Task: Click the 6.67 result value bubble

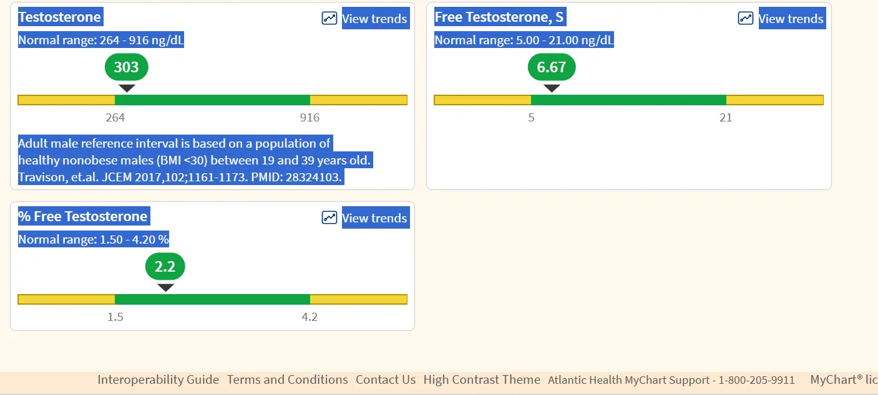Action: [552, 67]
